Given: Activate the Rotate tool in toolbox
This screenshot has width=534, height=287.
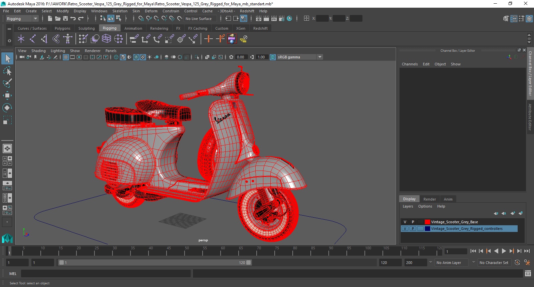Looking at the screenshot, I should click(7, 108).
